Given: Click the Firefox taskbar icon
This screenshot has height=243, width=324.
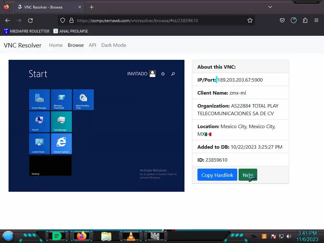Looking at the screenshot, I should point(81,236).
